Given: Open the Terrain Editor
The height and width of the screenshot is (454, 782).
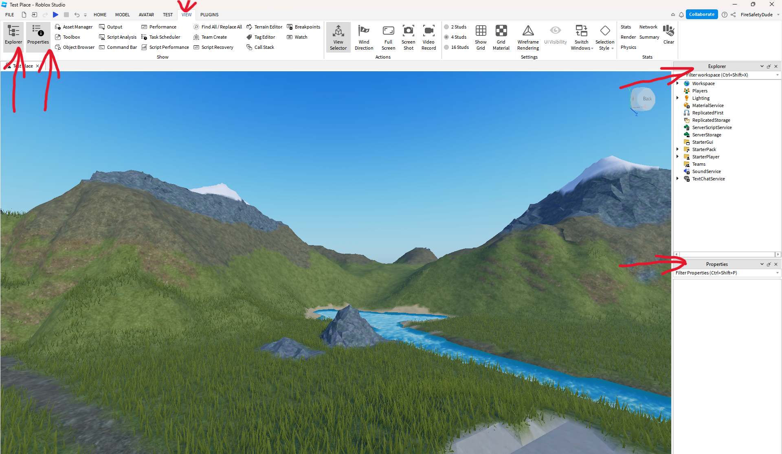Looking at the screenshot, I should click(264, 26).
